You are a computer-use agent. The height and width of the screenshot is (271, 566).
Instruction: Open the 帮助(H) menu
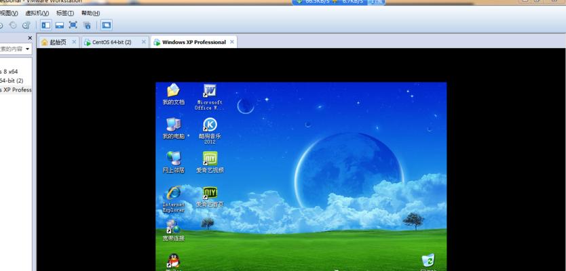point(90,14)
